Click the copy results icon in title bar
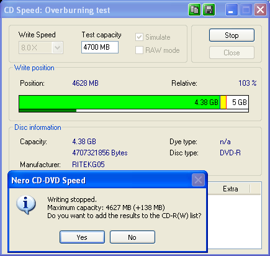 [x=194, y=10]
